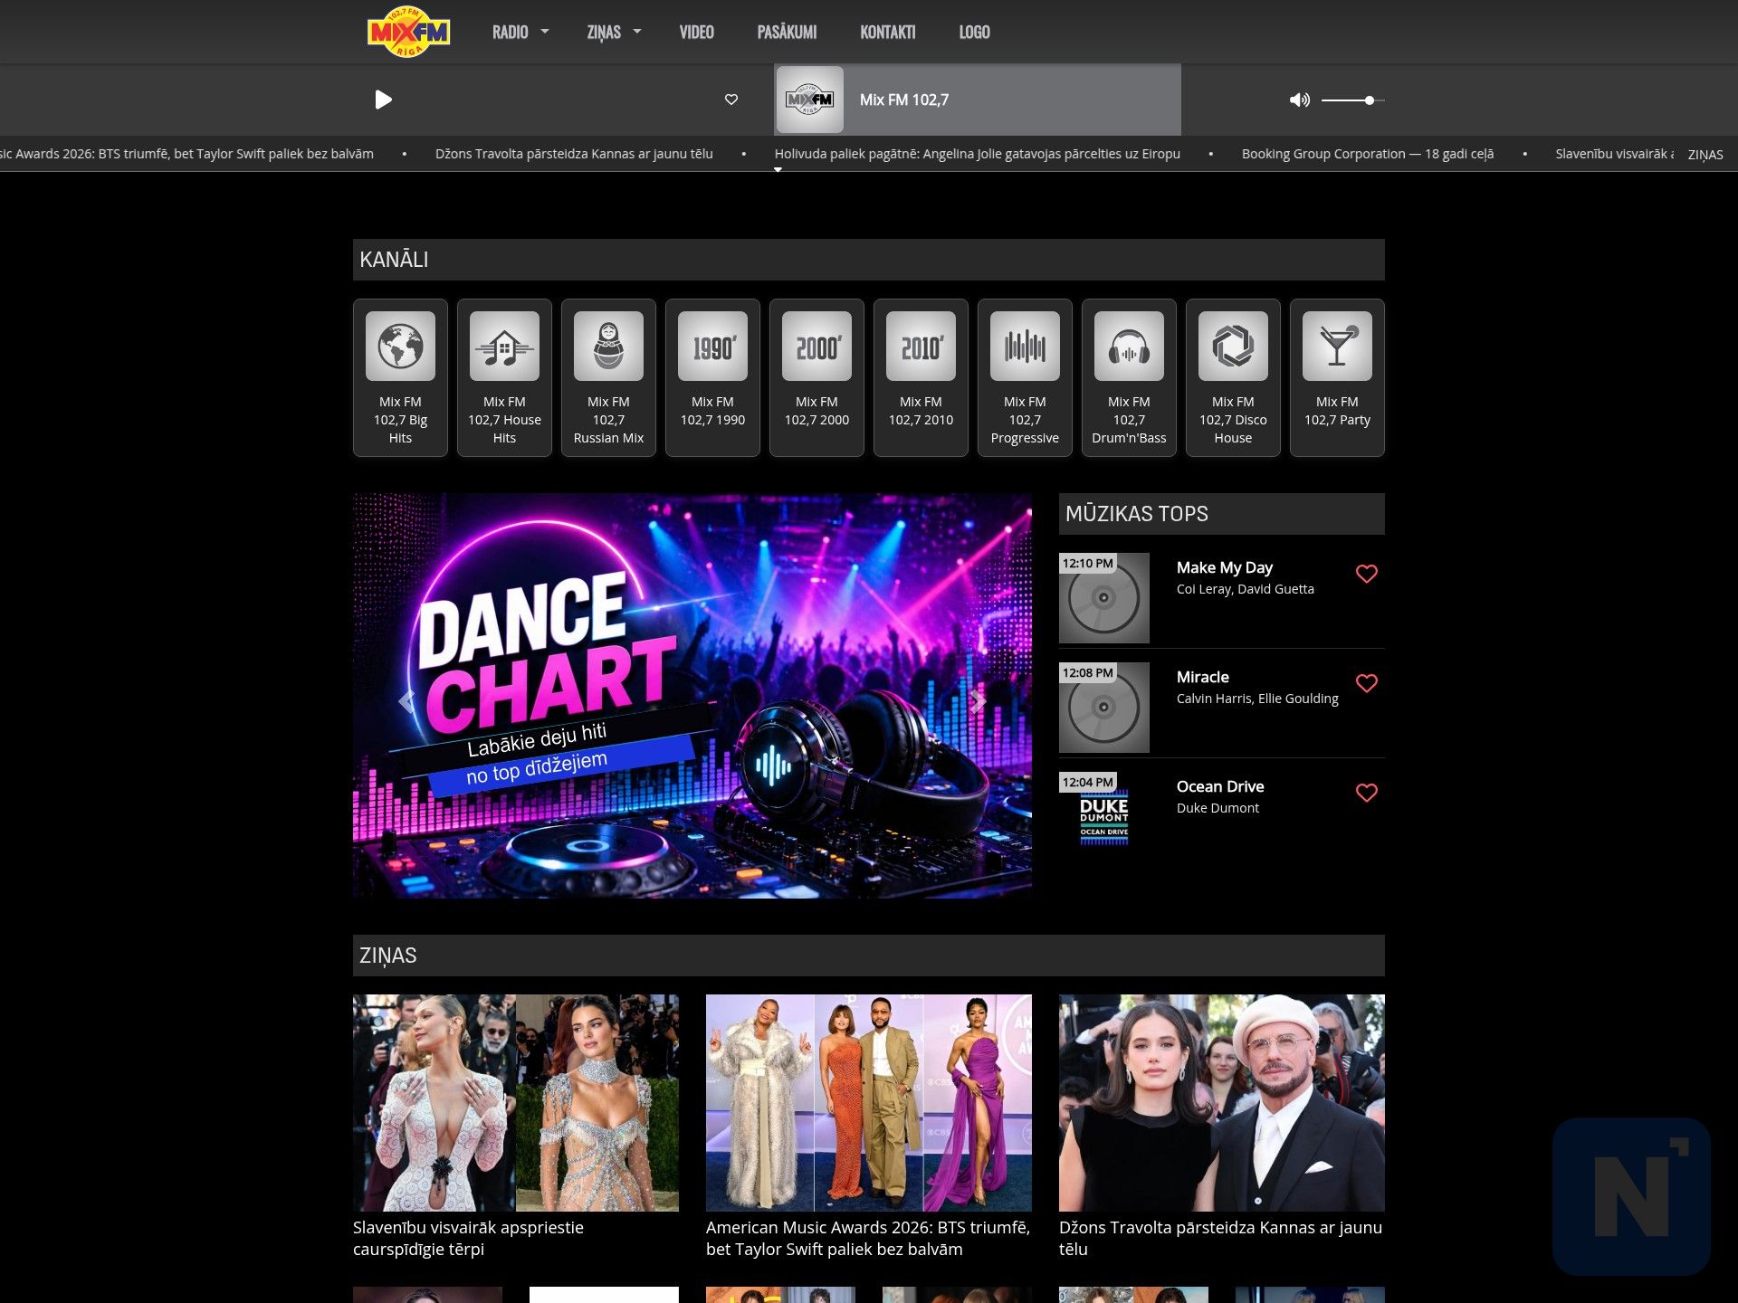
Task: Read headline Slavenību visvairāk apspriestie caurspīdīgie tērpi
Action: tap(469, 1239)
